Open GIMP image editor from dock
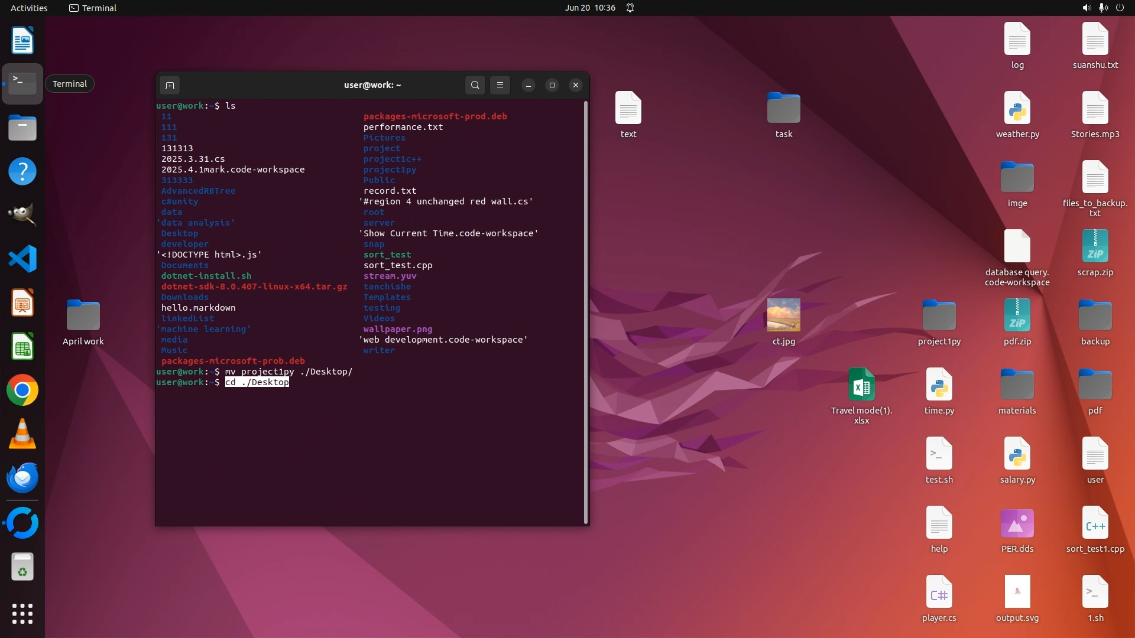Viewport: 1135px width, 638px height. [x=22, y=215]
